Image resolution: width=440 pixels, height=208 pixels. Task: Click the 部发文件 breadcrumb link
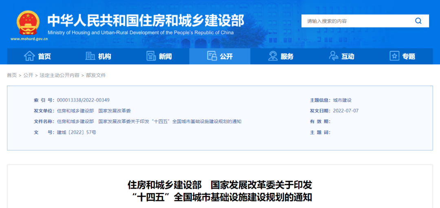[x=96, y=75]
